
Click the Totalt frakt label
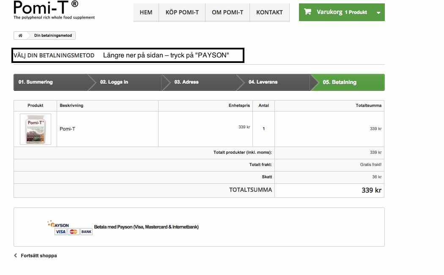260,164
